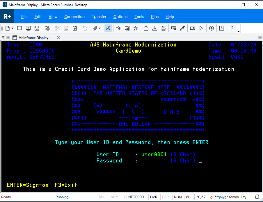The height and width of the screenshot is (202, 263).
Task: Toggle the OVR overtype indicator
Action: tap(154, 197)
